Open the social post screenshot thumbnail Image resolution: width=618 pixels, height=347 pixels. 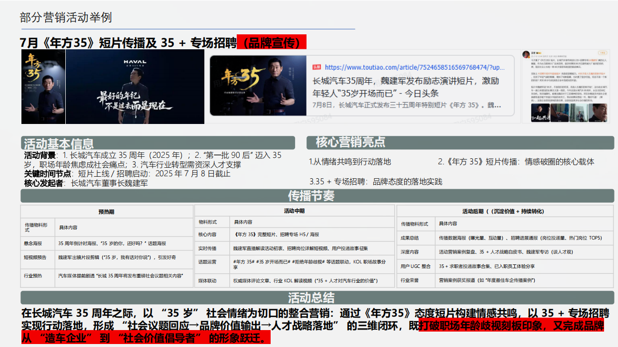[566, 86]
